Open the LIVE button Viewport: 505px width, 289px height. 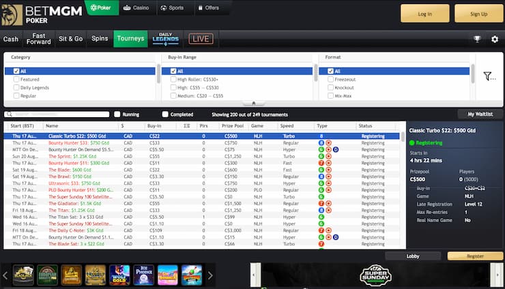[201, 39]
